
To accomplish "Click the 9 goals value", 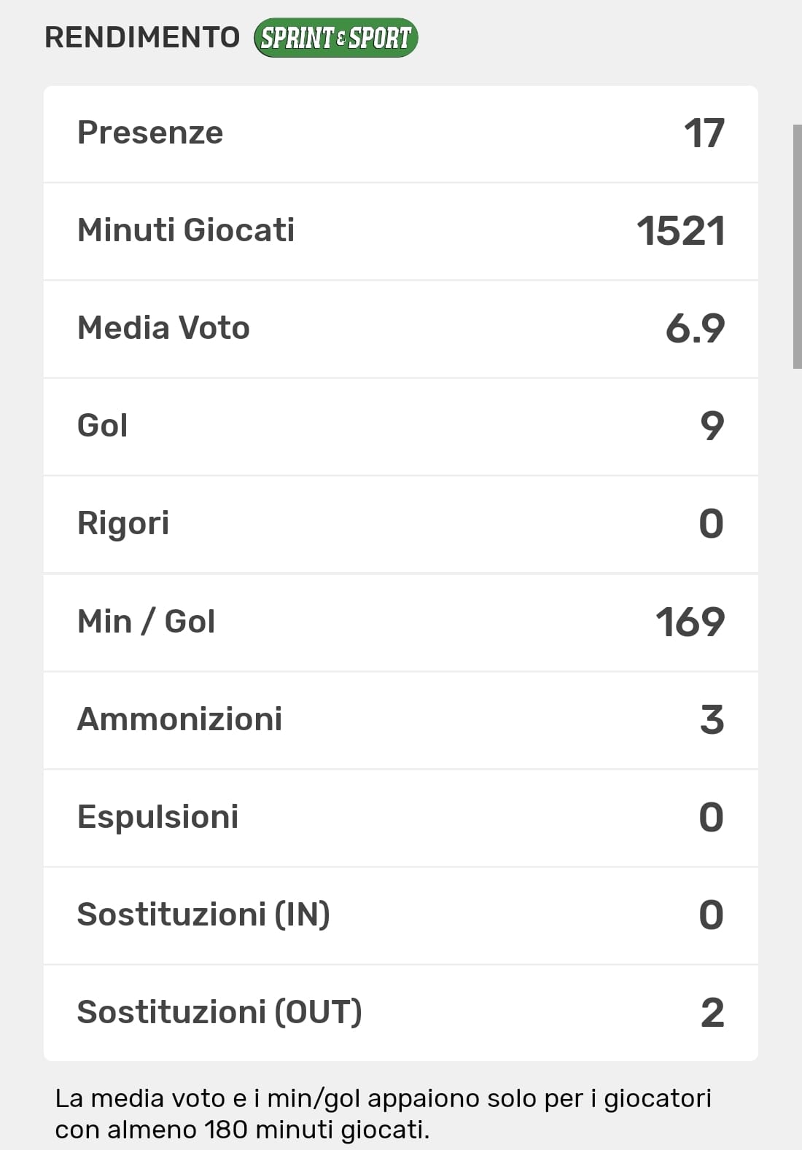I will click(x=712, y=426).
